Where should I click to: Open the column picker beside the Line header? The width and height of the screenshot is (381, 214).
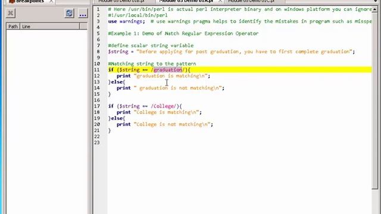[83, 26]
